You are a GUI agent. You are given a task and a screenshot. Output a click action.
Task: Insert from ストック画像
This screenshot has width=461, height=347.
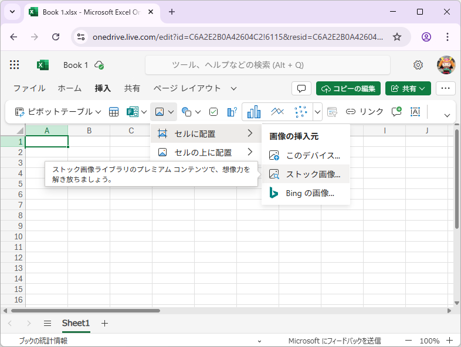306,174
